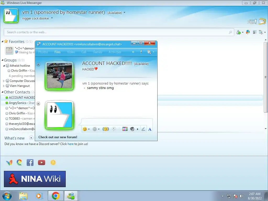Click the chat message input box
The image size is (268, 201).
(117, 121)
